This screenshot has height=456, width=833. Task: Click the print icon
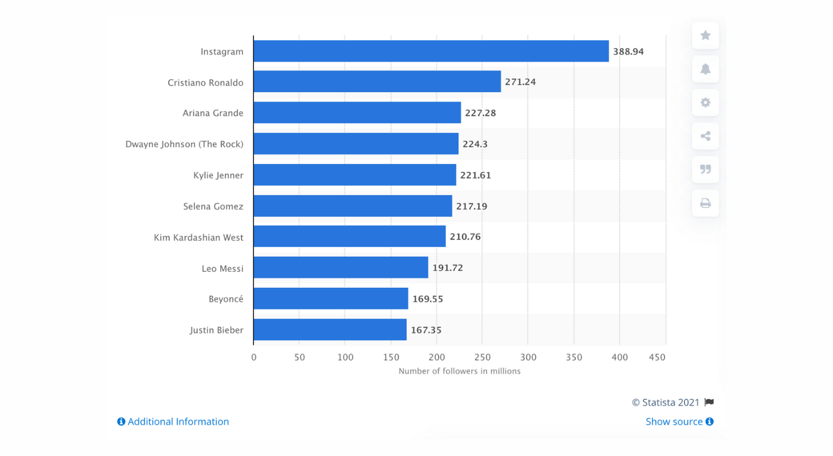(705, 203)
